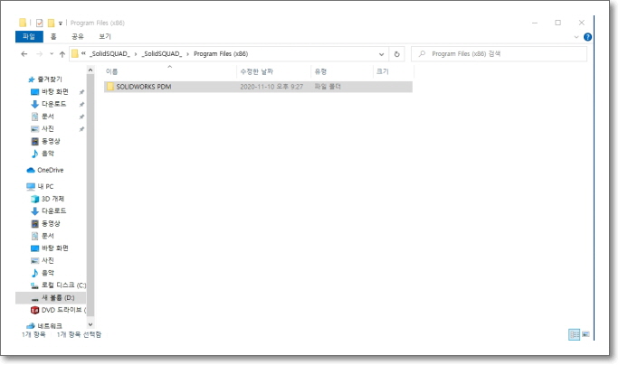Open pinned 사진 under 즐겨찾기
619x365 pixels.
point(48,129)
